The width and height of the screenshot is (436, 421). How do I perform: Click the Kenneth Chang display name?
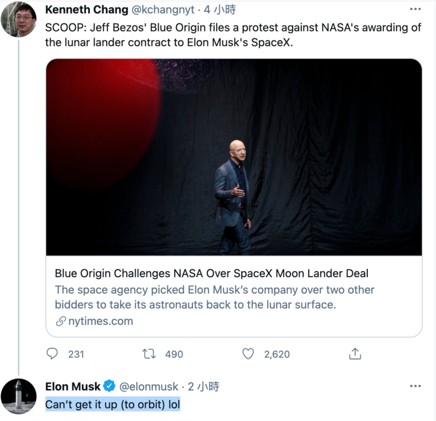[87, 10]
